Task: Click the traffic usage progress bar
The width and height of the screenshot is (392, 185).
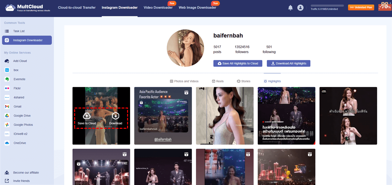Action: [x=327, y=6]
